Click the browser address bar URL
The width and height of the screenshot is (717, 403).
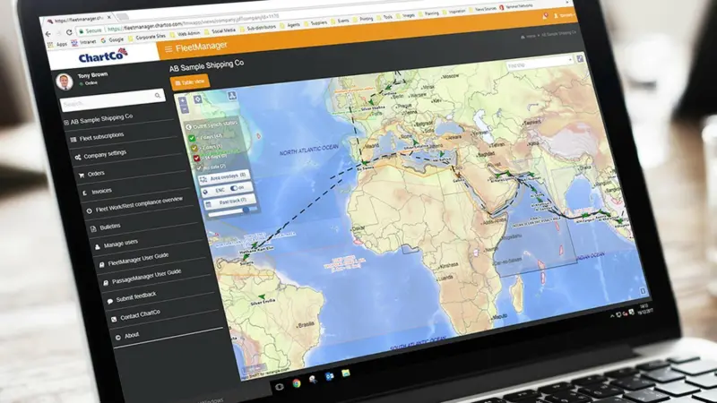tap(192, 23)
